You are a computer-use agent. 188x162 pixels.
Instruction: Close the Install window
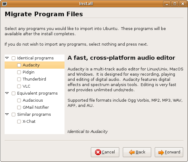click(182, 4)
